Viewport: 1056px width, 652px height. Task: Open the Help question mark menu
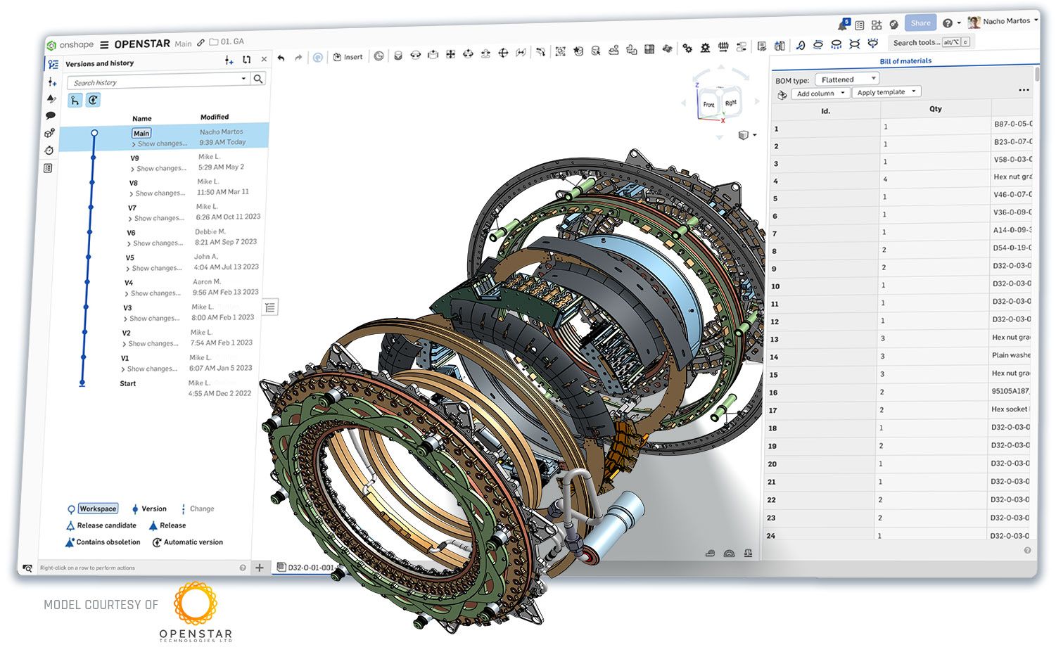tap(947, 22)
